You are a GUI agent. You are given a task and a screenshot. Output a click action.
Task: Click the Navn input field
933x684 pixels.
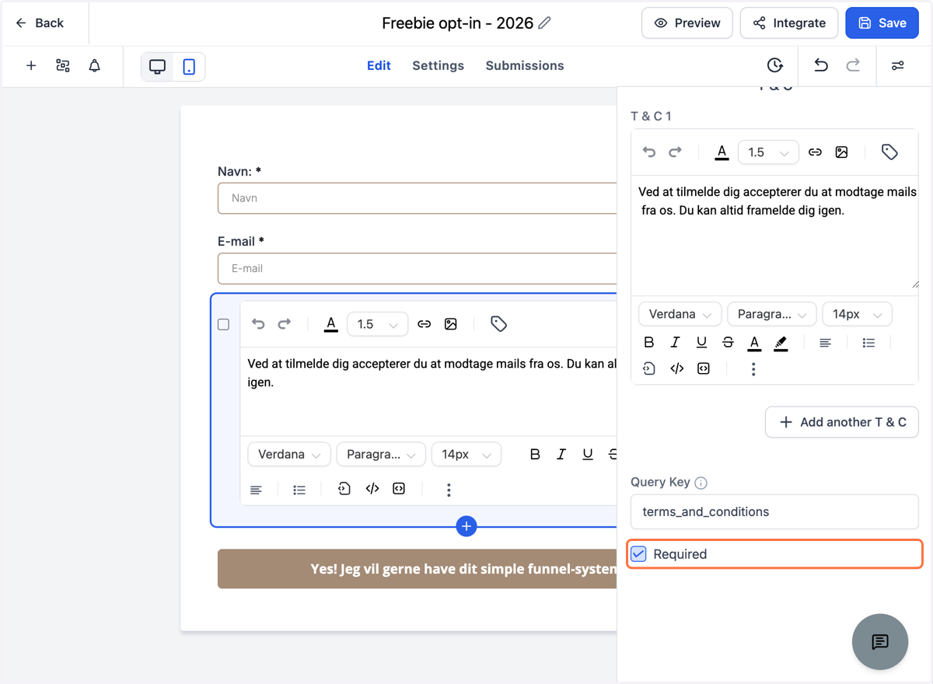coord(418,198)
